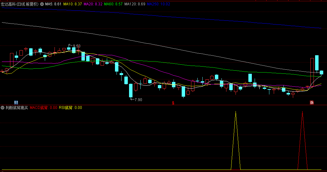
Task: Click the red 涨 marker icon
Action: [x=312, y=102]
